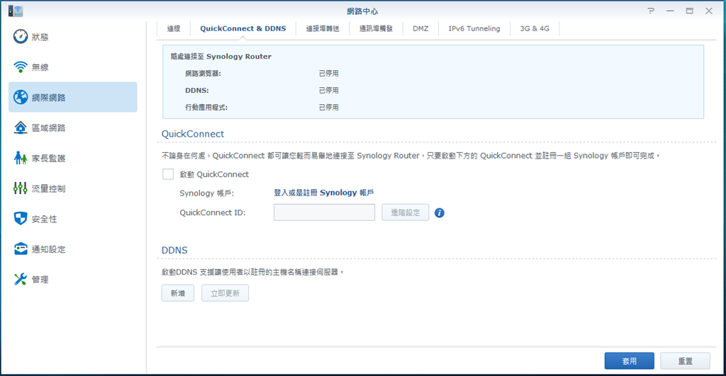Select 無線 label in sidebar
Screen dimensions: 726x376
(40, 67)
